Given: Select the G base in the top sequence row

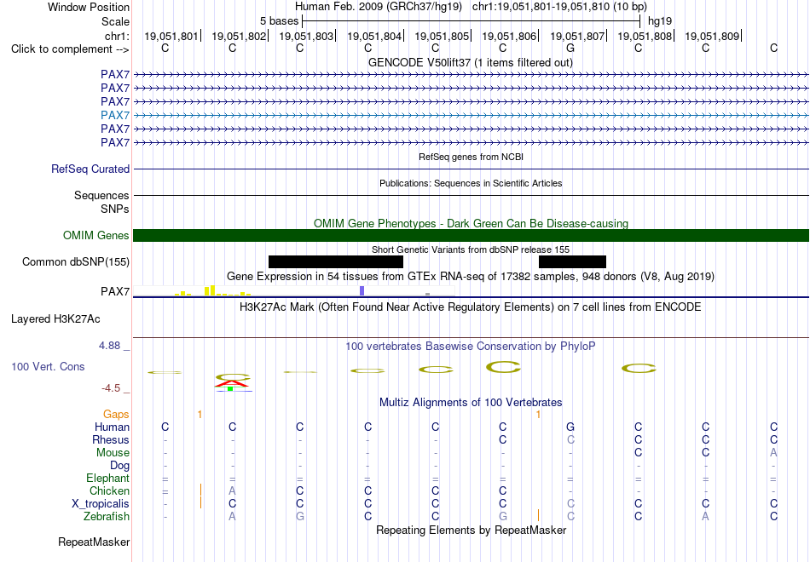Looking at the screenshot, I should (x=570, y=48).
